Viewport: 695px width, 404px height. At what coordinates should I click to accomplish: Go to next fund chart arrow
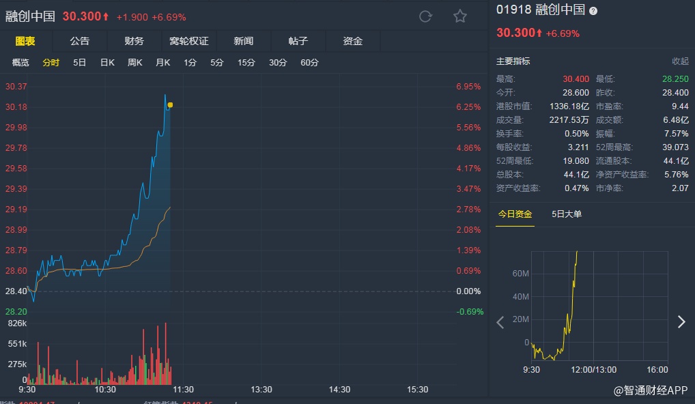pos(681,322)
